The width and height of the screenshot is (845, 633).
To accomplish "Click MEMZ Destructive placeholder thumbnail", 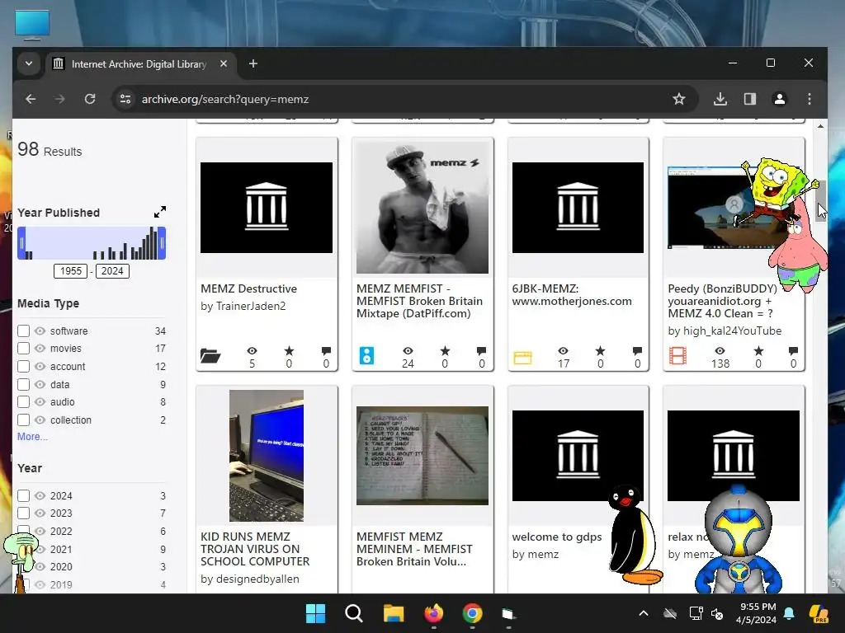I will point(267,207).
